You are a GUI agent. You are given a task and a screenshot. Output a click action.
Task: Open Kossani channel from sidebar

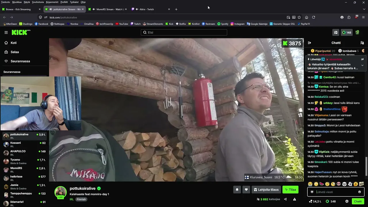[x=24, y=144]
